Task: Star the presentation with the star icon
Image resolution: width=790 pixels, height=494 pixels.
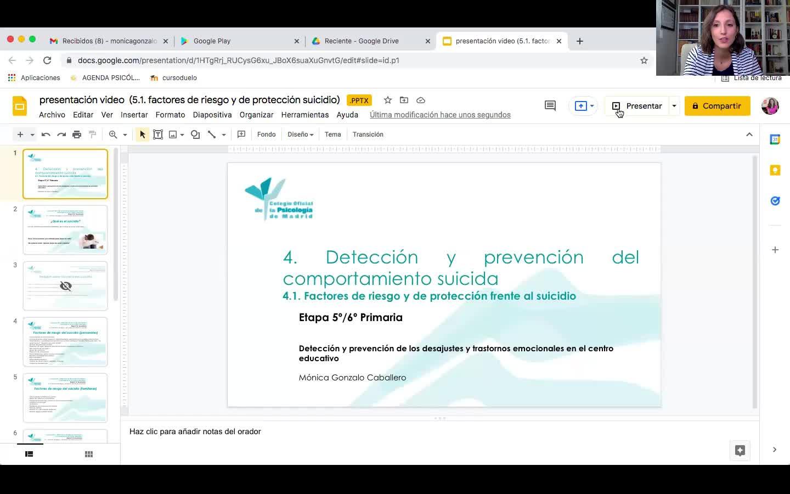Action: pyautogui.click(x=388, y=100)
